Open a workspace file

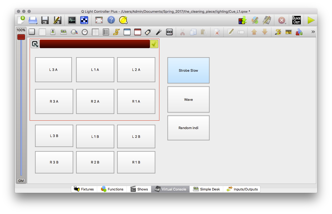(x=33, y=20)
